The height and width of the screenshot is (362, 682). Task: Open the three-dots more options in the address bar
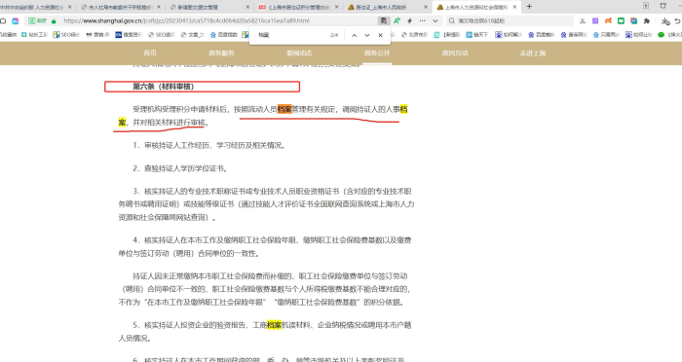pyautogui.click(x=422, y=20)
